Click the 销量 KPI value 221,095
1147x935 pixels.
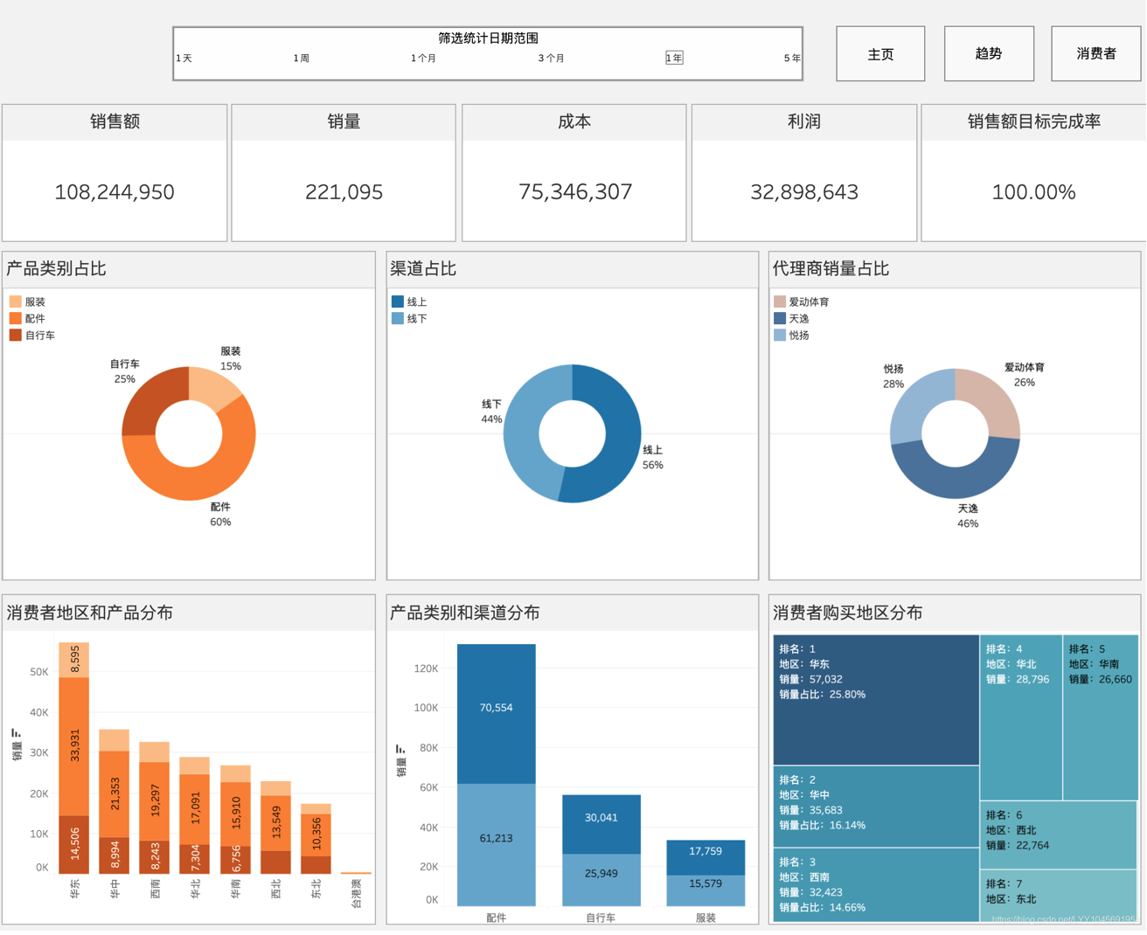[x=344, y=192]
